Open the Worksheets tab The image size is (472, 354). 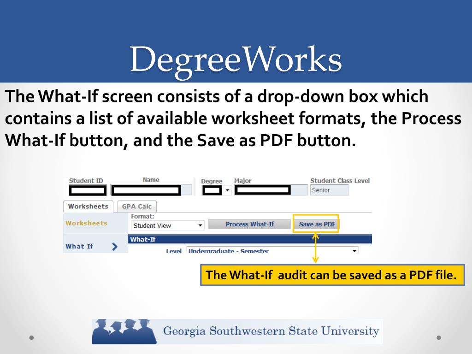click(x=88, y=206)
